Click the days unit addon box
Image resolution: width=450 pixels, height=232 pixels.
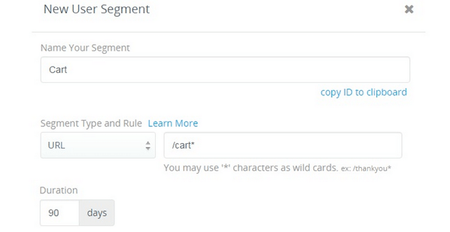96,213
